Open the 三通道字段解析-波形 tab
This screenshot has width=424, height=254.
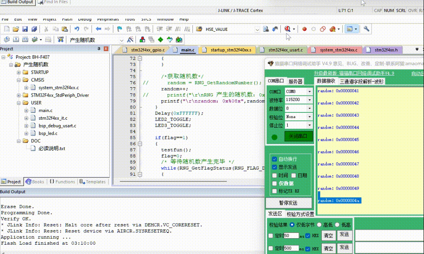[361, 82]
